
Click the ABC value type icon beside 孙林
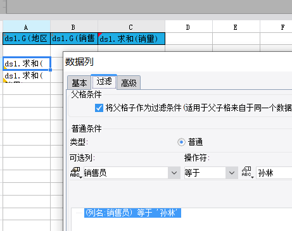(247, 173)
